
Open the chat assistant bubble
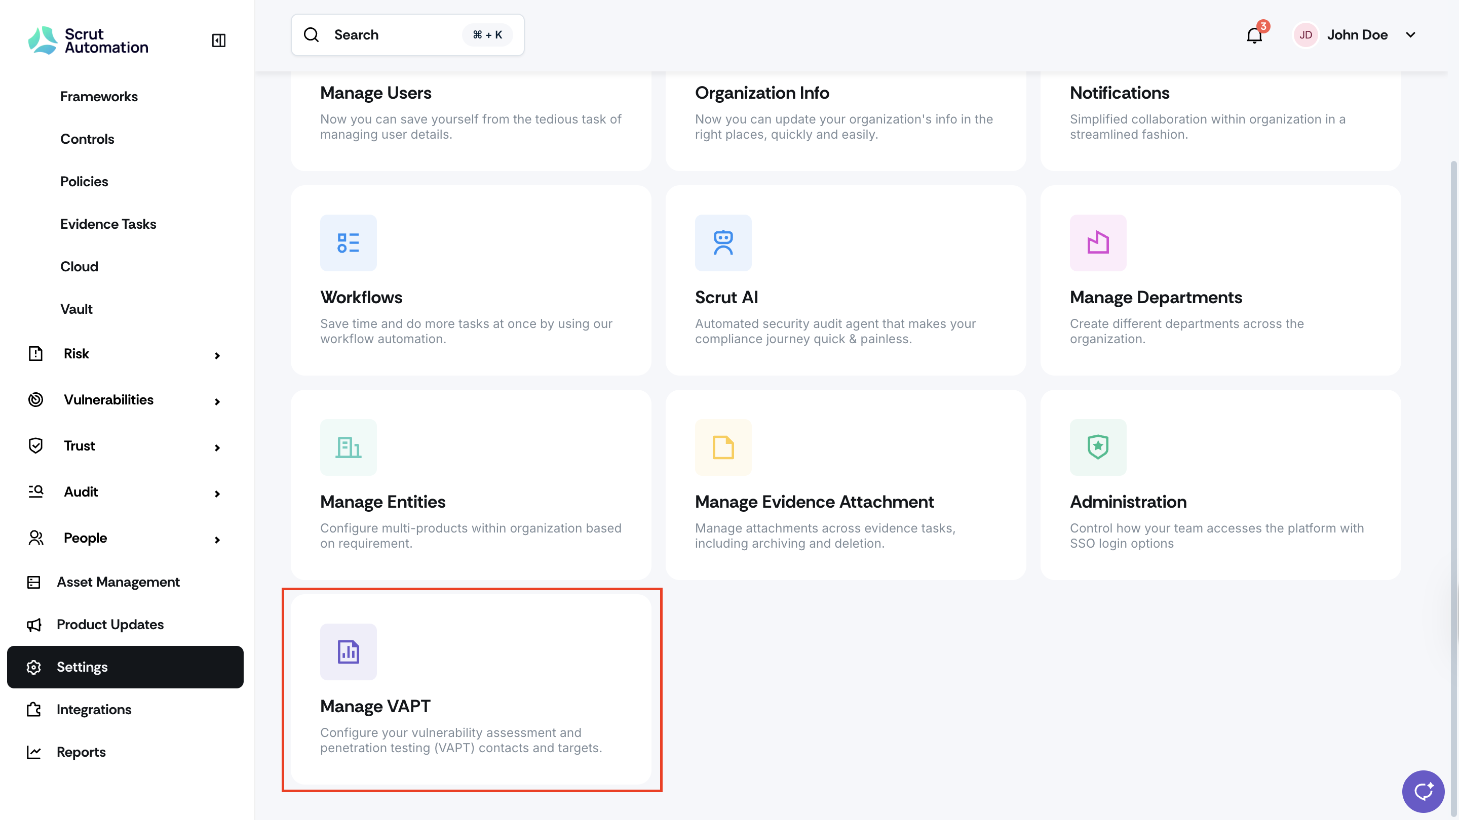click(1423, 791)
